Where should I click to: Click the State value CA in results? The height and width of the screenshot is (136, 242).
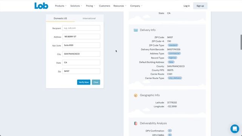click(169, 13)
